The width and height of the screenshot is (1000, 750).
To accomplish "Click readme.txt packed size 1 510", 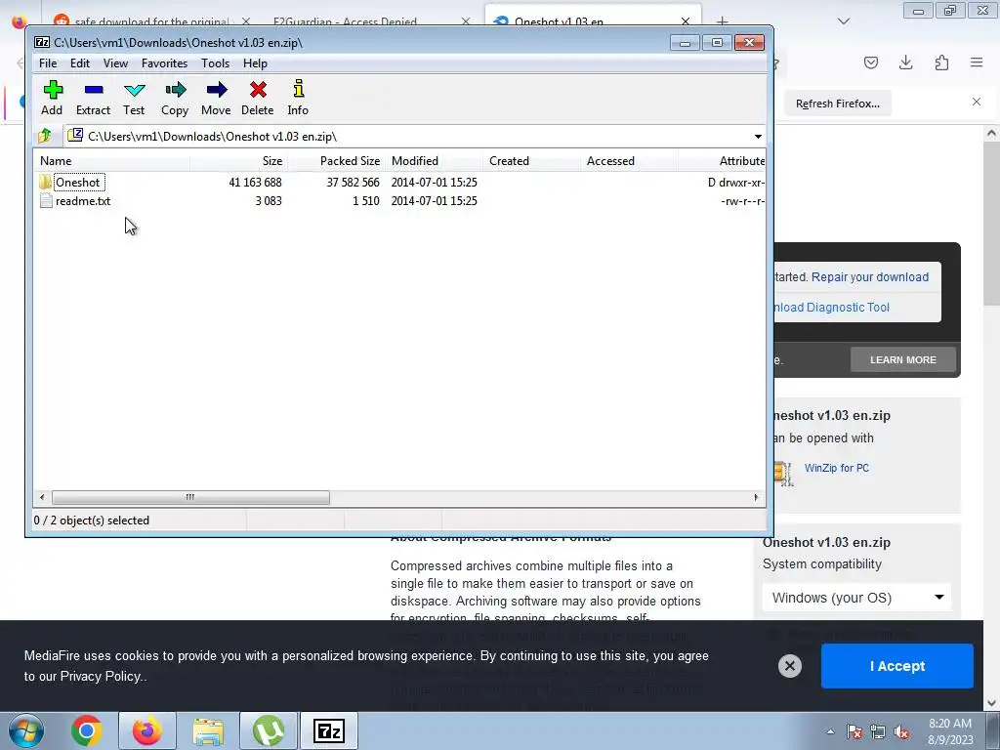I will (365, 201).
